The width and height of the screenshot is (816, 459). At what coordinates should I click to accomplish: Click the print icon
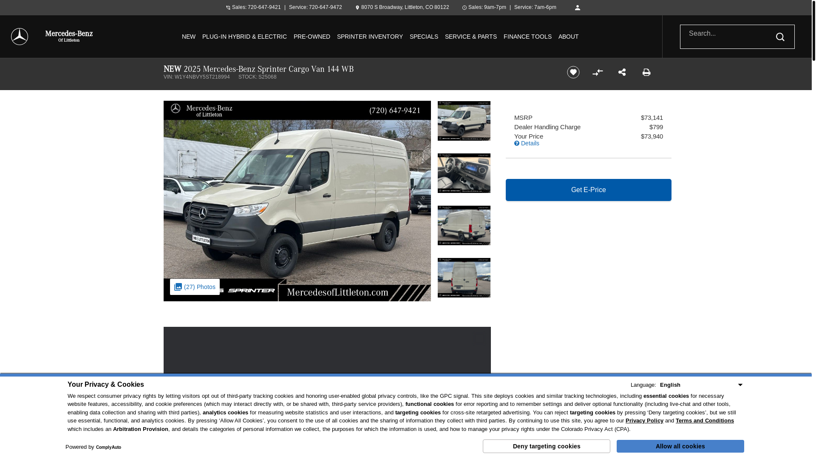[646, 72]
